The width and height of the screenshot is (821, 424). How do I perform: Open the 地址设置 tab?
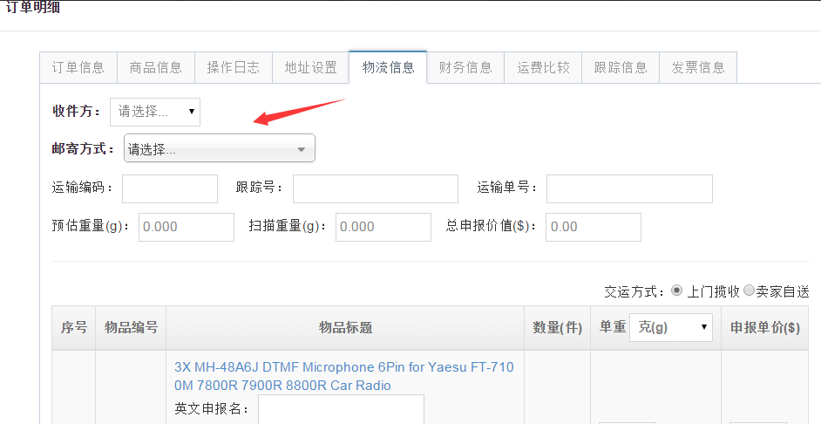tap(310, 67)
